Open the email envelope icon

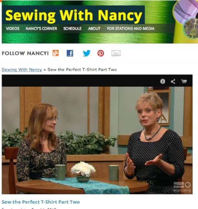pos(116,53)
